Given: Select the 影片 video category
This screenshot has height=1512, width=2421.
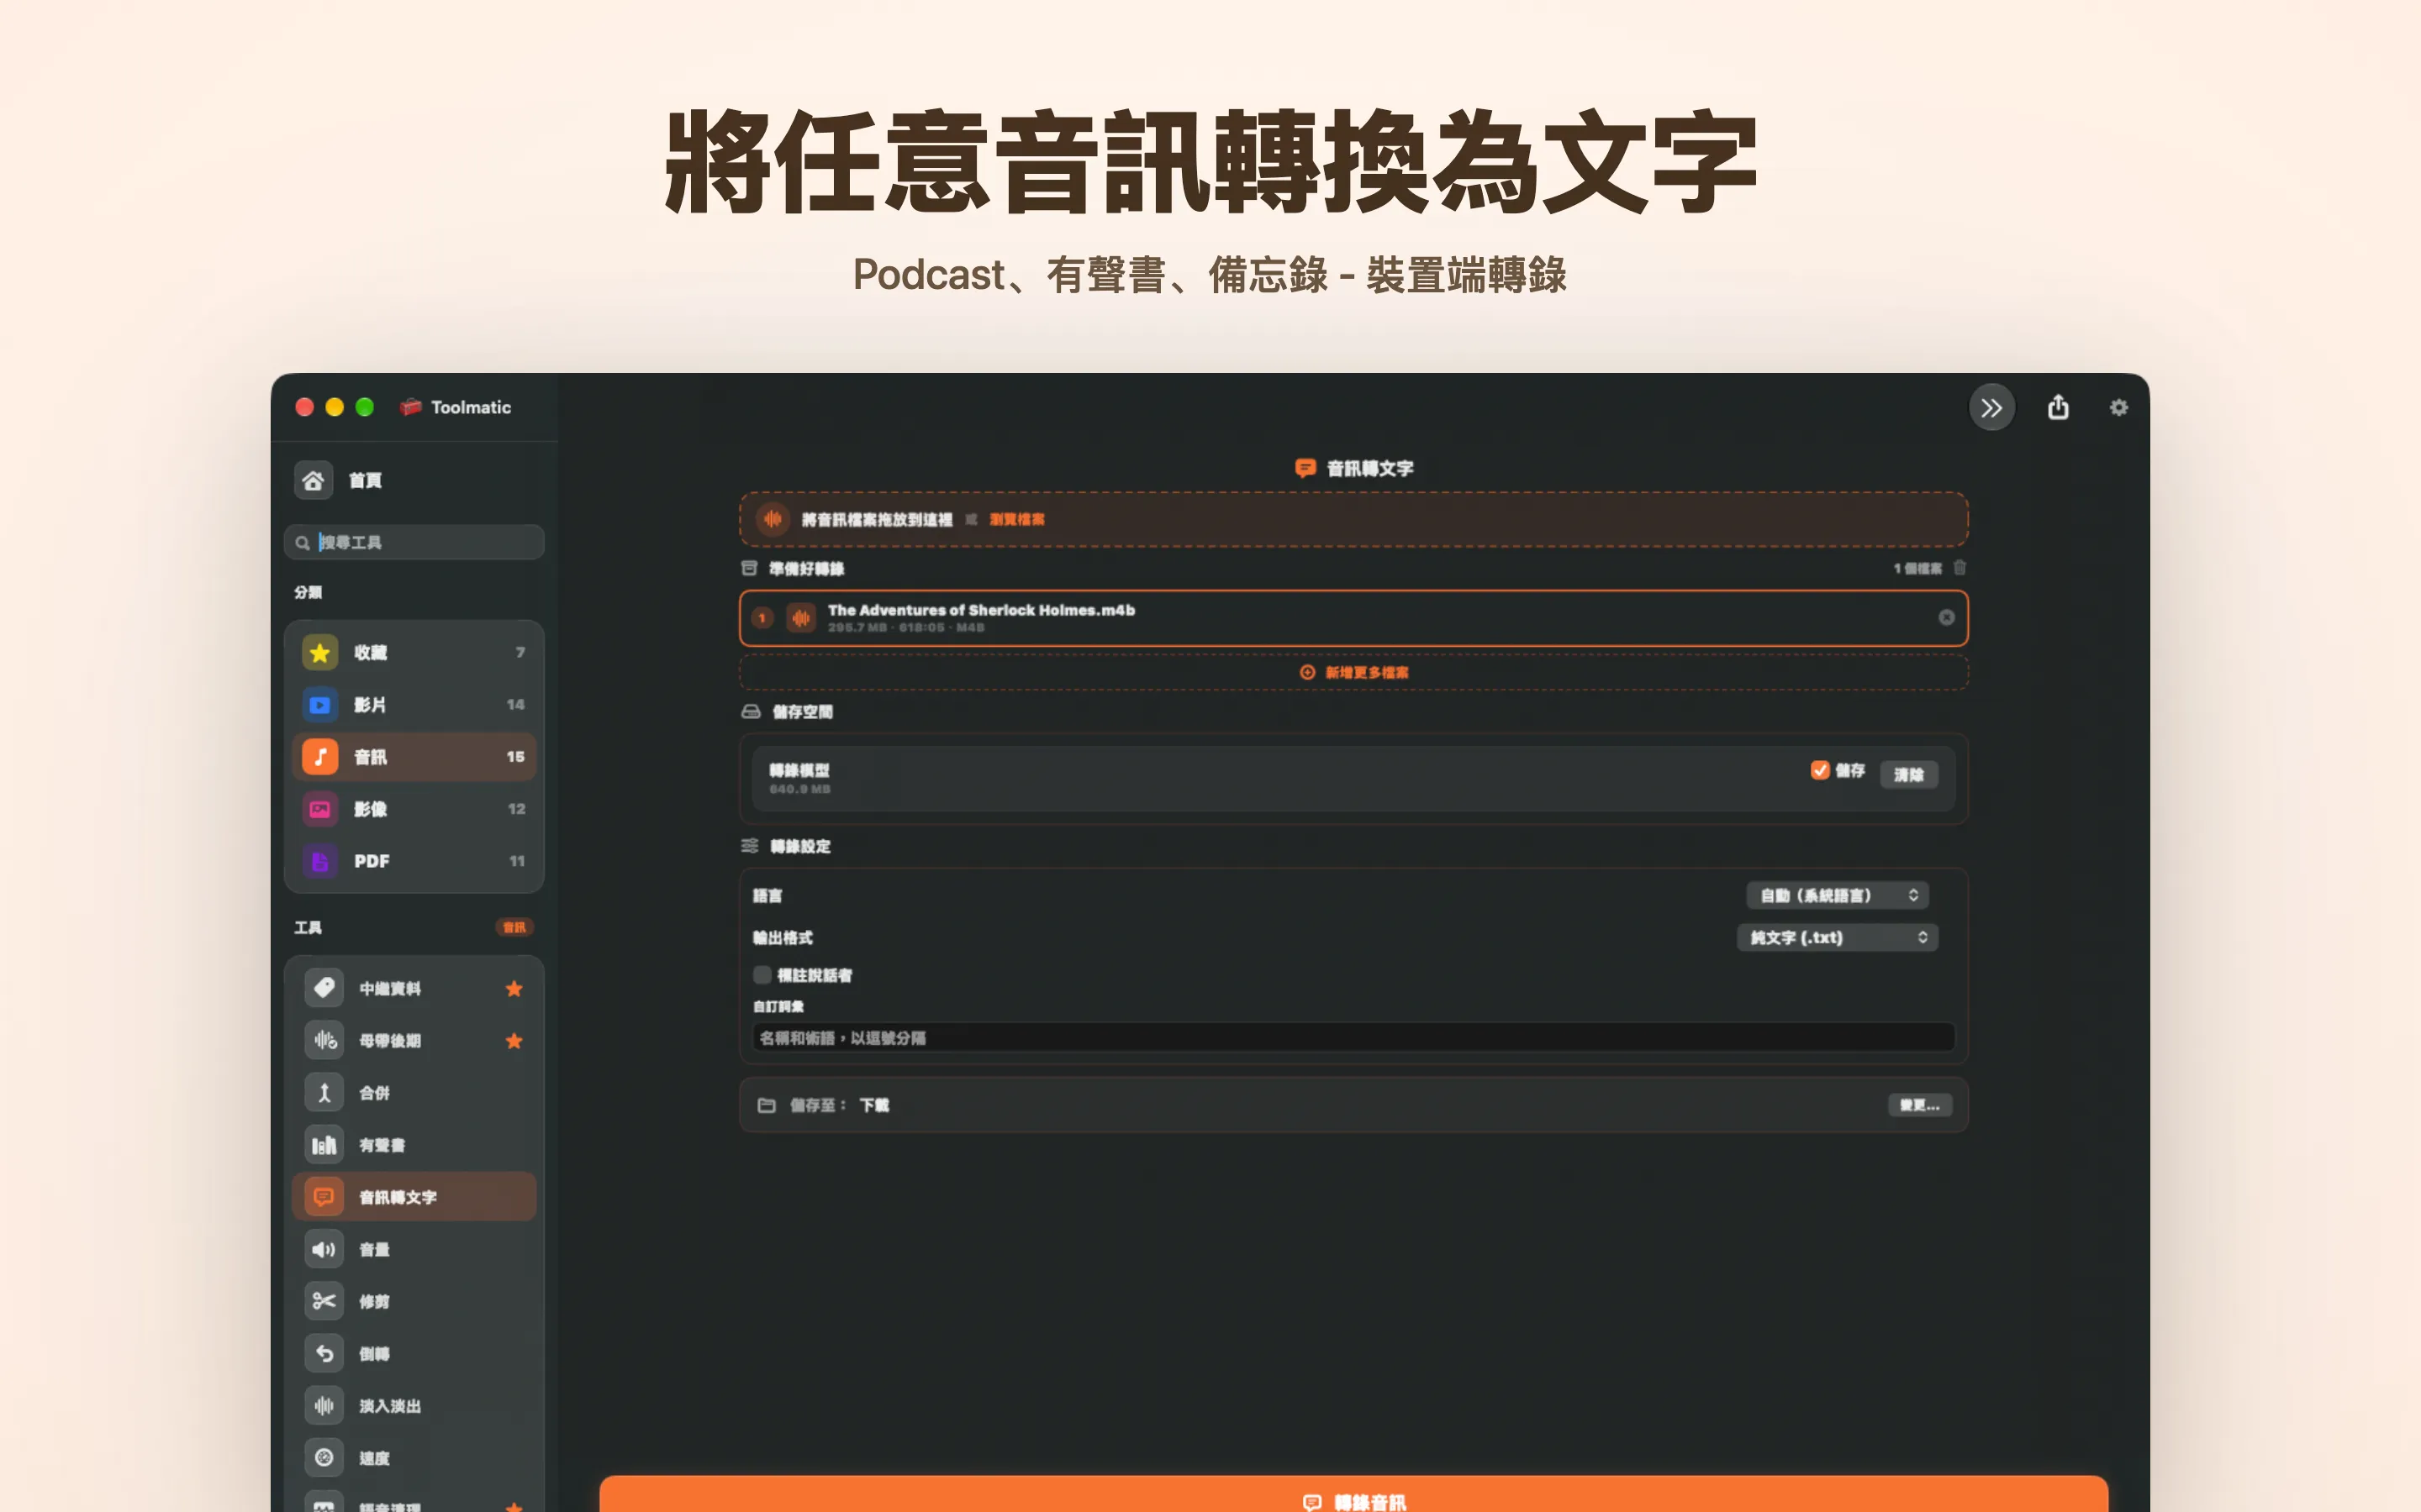Looking at the screenshot, I should click(x=414, y=705).
